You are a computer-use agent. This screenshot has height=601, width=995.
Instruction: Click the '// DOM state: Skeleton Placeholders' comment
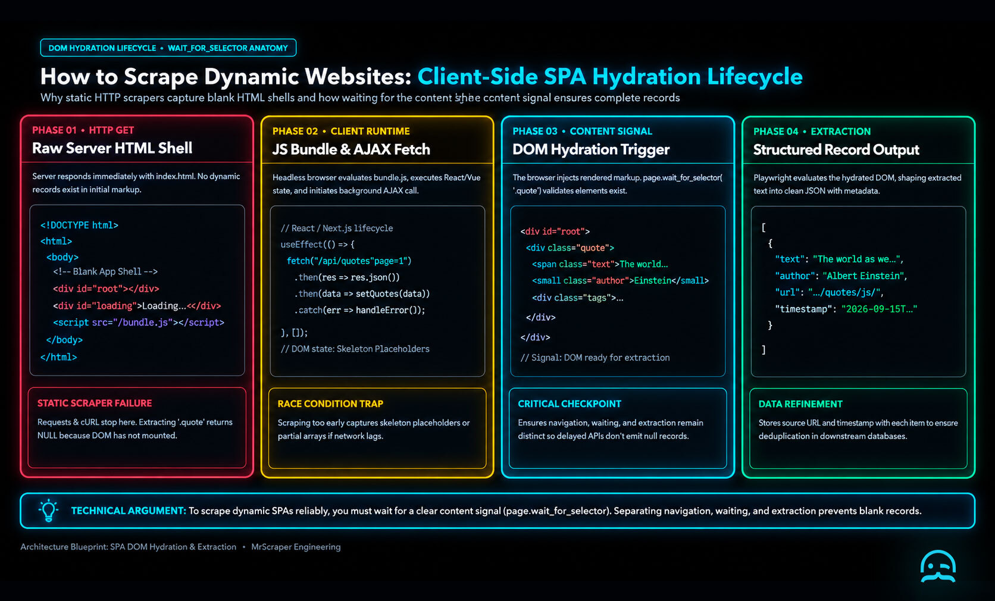pos(355,349)
